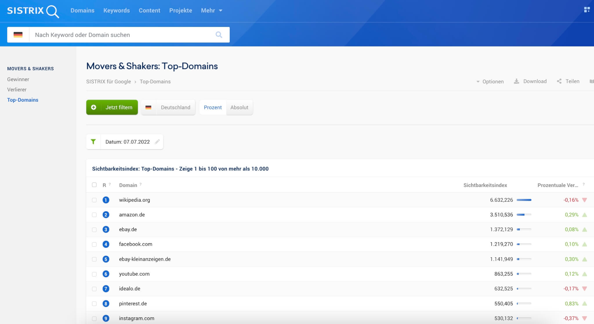
Task: Sort by Sichtbarkeitsindex column header
Action: 485,185
